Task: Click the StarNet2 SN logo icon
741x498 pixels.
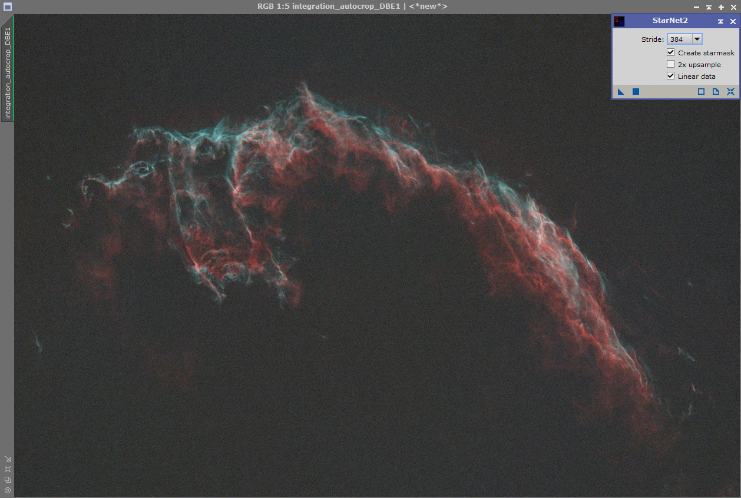Action: pyautogui.click(x=619, y=21)
